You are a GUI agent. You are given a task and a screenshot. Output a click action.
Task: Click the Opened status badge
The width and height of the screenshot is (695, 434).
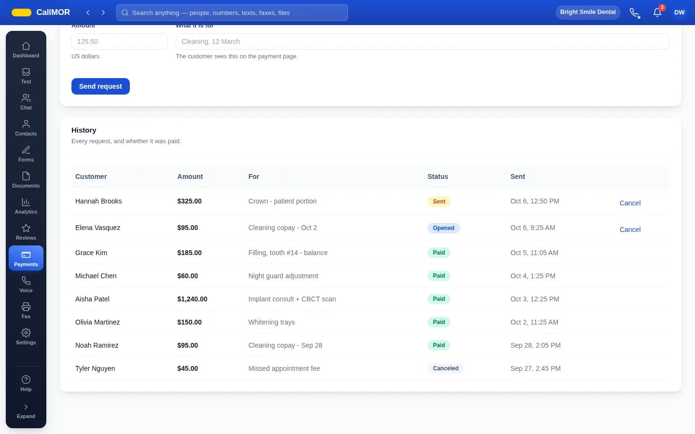444,228
